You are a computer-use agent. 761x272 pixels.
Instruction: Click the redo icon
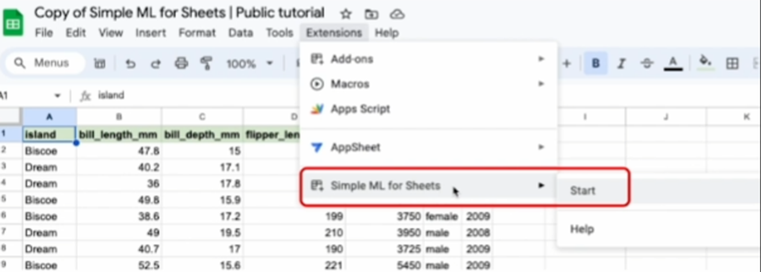(x=156, y=63)
